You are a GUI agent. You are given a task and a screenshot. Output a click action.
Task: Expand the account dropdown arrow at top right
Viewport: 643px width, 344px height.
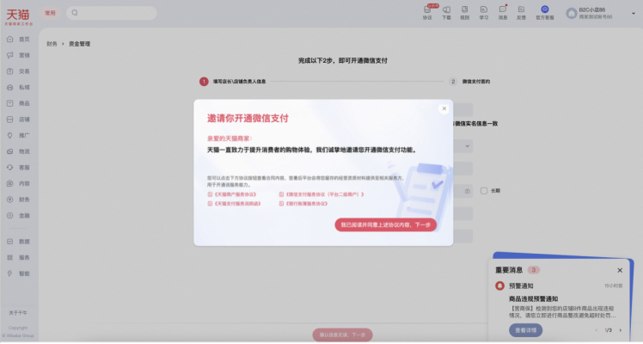(x=634, y=14)
